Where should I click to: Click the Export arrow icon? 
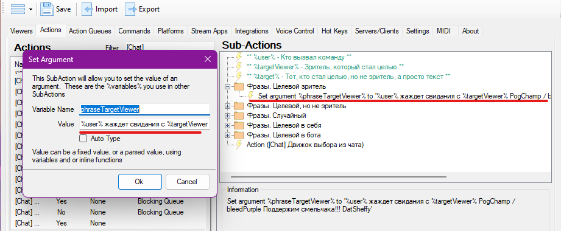point(131,9)
